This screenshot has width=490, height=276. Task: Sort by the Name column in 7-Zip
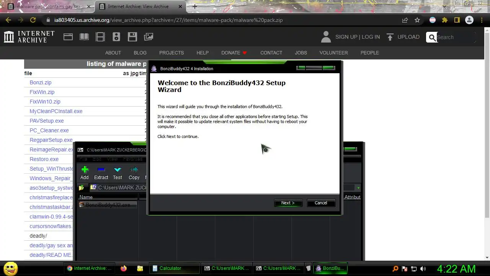coord(108,197)
